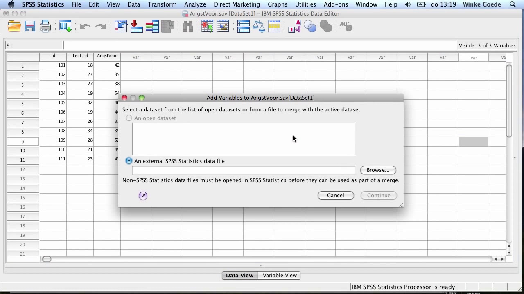Image resolution: width=524 pixels, height=294 pixels.
Task: Open help question mark in dialog
Action: point(143,196)
